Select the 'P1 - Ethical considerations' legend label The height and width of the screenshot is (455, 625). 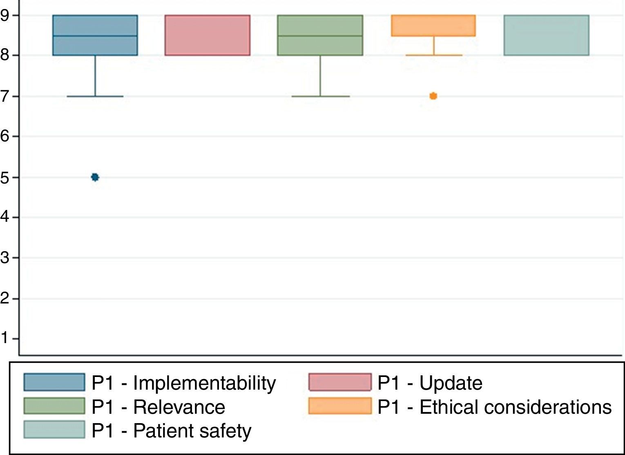(495, 407)
